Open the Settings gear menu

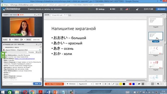tap(100, 9)
